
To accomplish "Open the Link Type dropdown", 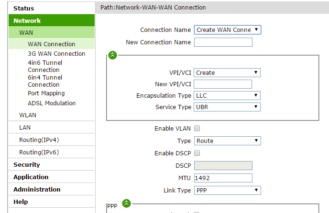I will pyautogui.click(x=227, y=191).
